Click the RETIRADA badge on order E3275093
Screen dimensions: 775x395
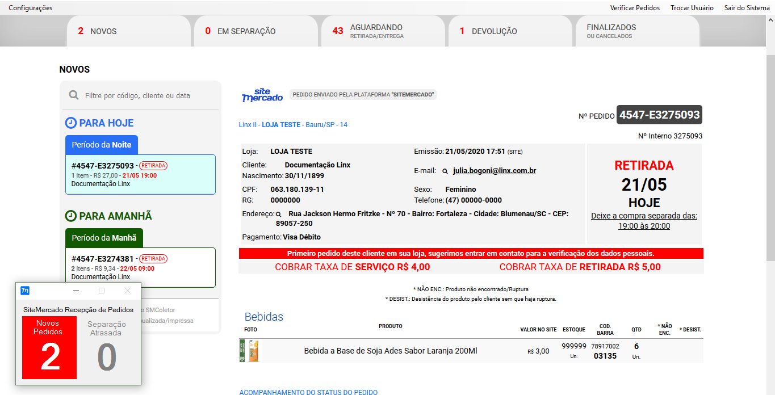coord(153,166)
